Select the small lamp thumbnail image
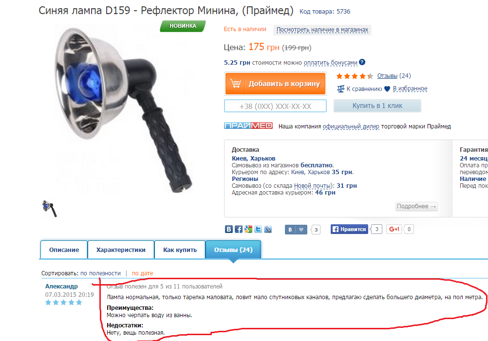The height and width of the screenshot is (341, 488). [50, 208]
